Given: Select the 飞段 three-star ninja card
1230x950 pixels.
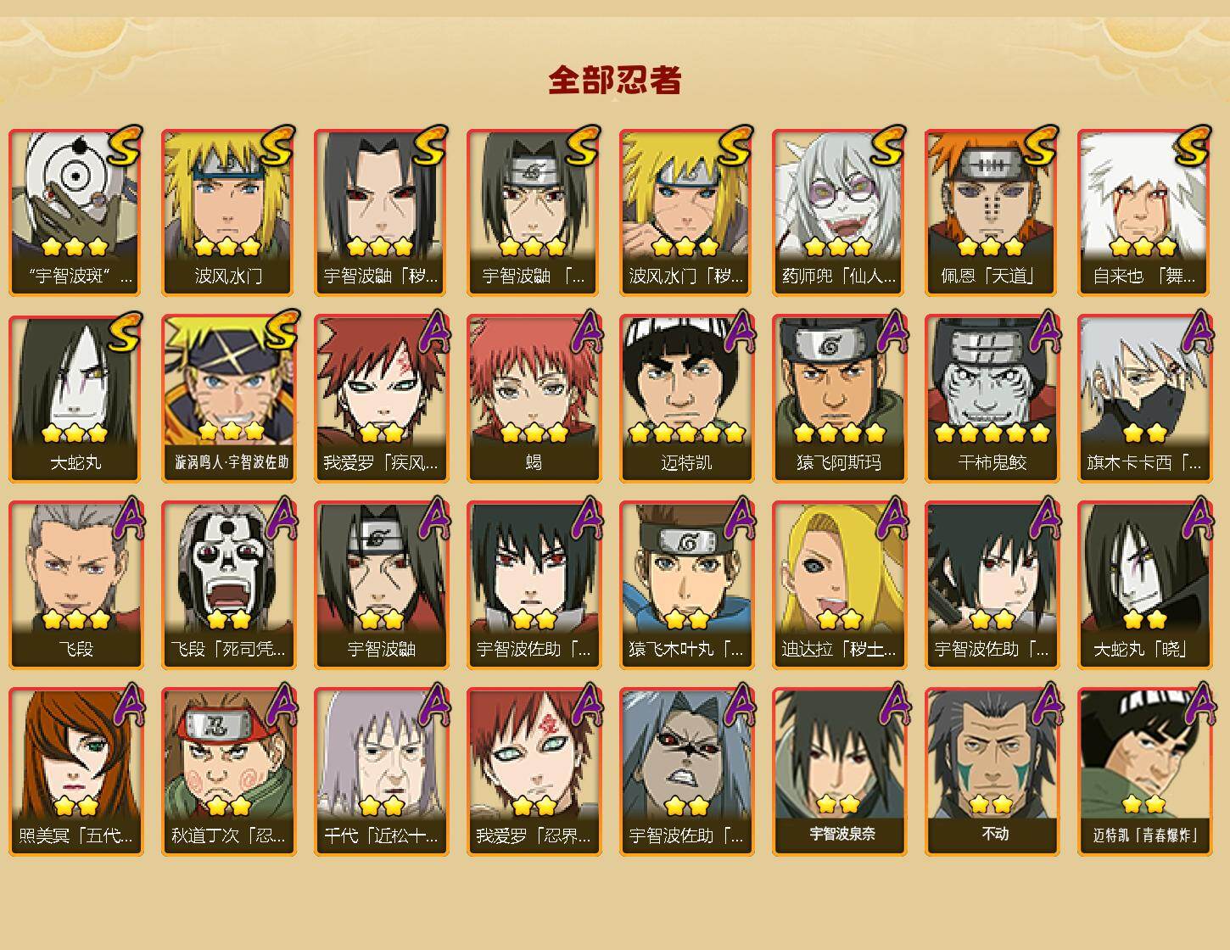Looking at the screenshot, I should pos(75,585).
